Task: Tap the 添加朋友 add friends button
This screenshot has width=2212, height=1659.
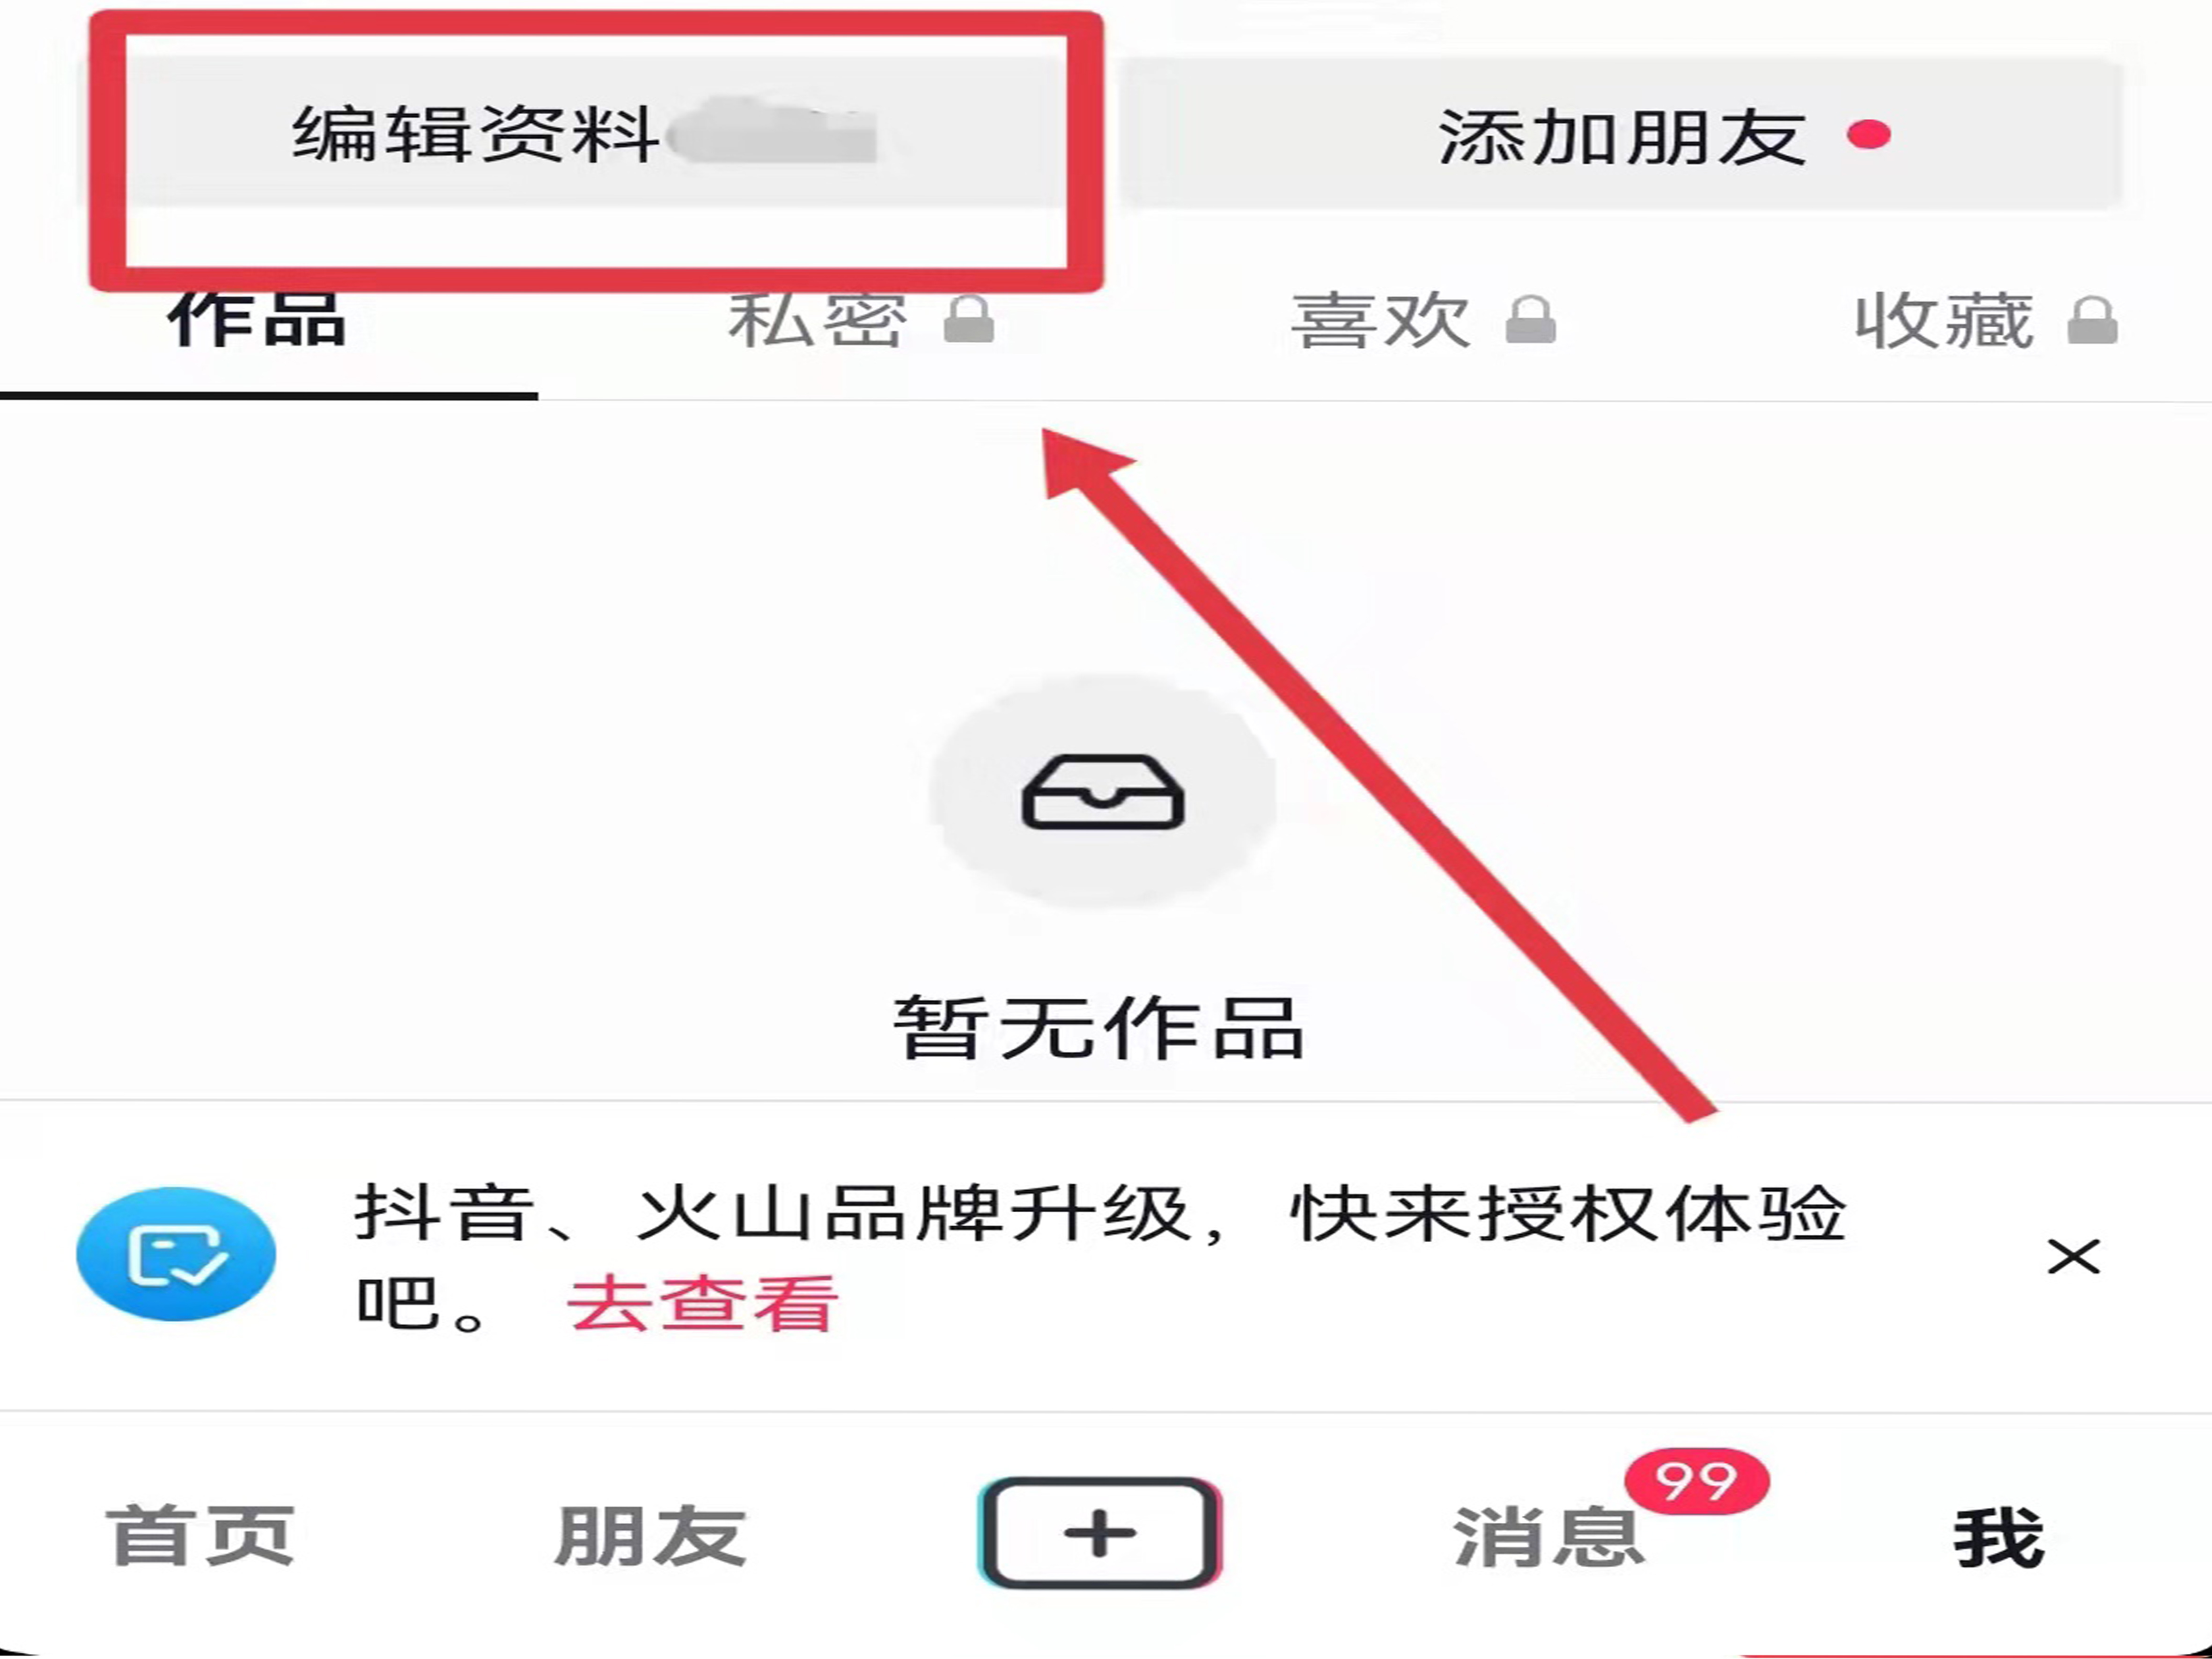Action: pyautogui.click(x=1620, y=133)
